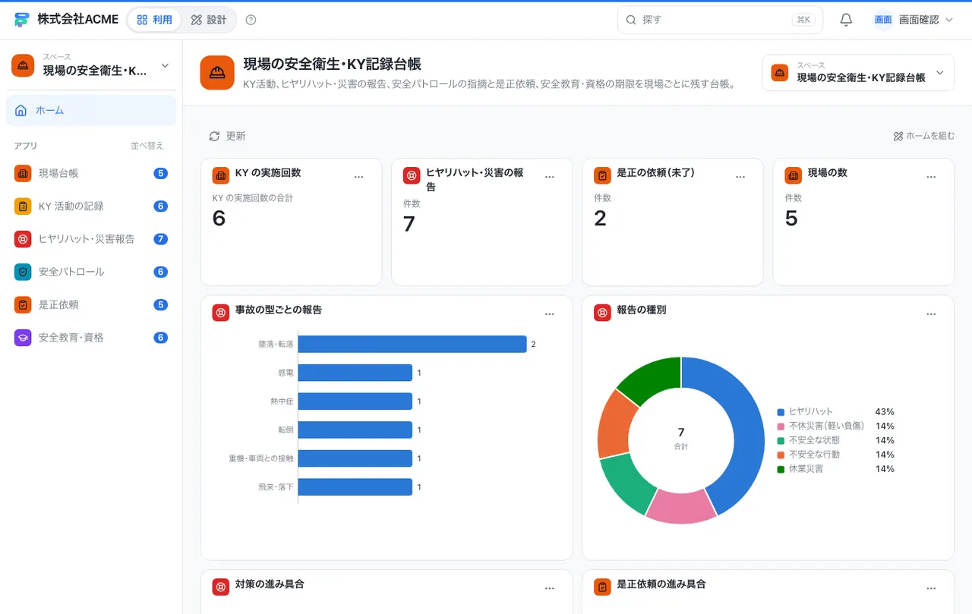Screen dimensions: 972x614
Task: Open the スペース dropdown at top right
Action: (858, 73)
